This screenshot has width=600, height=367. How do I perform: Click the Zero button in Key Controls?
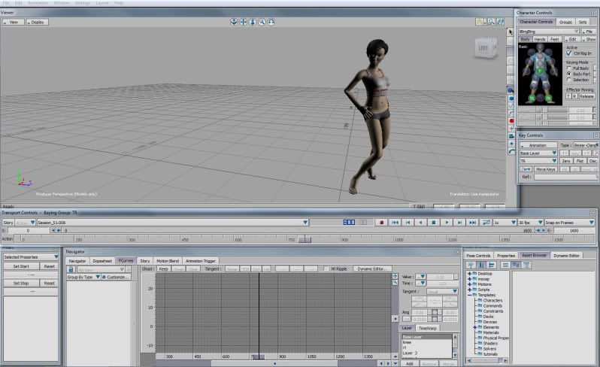566,161
